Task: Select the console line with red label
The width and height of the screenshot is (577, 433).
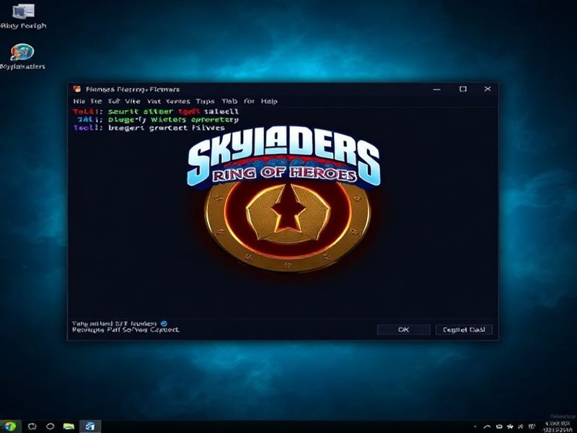Action: [x=156, y=111]
